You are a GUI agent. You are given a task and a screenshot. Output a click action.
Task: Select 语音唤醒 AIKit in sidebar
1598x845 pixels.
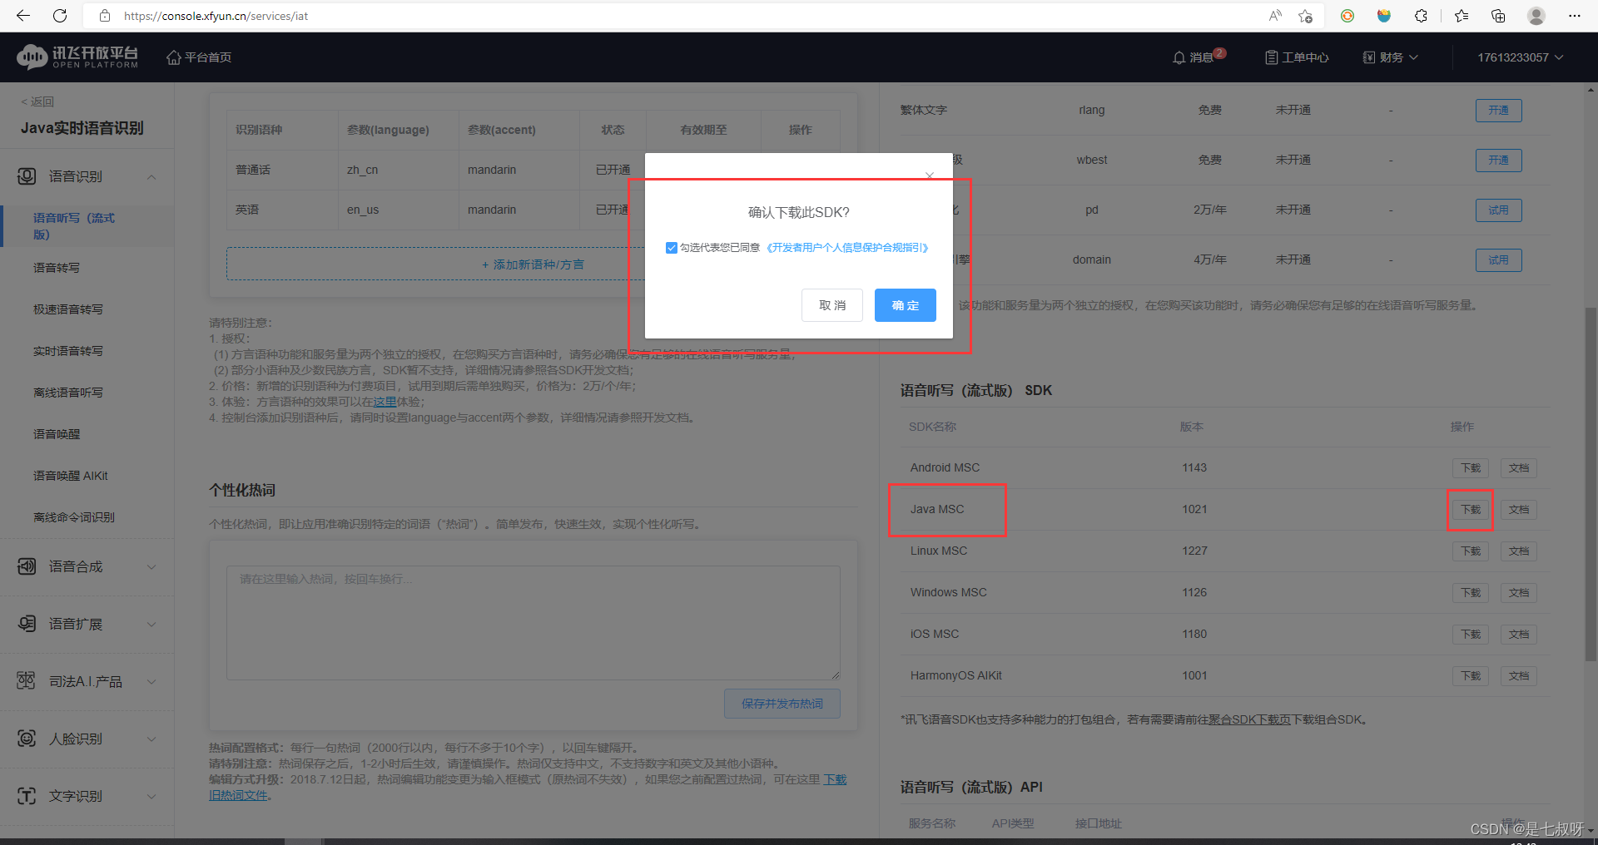[x=71, y=476]
